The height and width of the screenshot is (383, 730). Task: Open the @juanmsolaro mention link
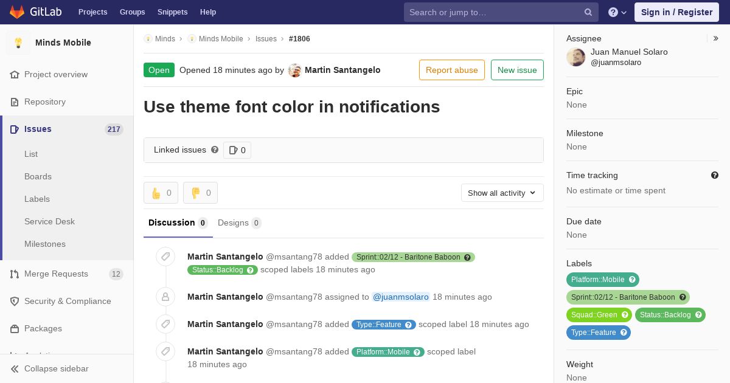(401, 297)
